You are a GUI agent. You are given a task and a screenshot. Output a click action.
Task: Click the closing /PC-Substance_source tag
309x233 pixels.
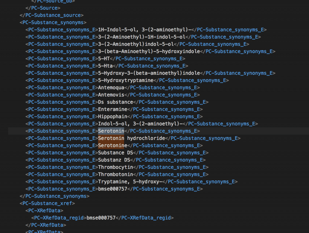[x=51, y=15]
